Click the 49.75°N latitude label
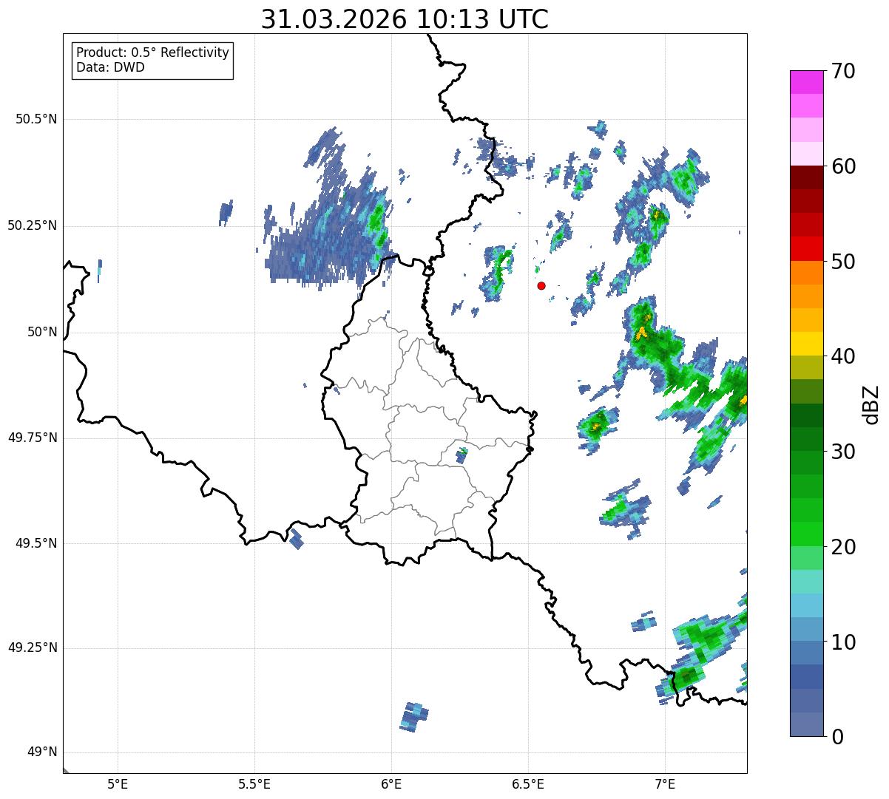Screen dimensions: 889x799 (33, 438)
